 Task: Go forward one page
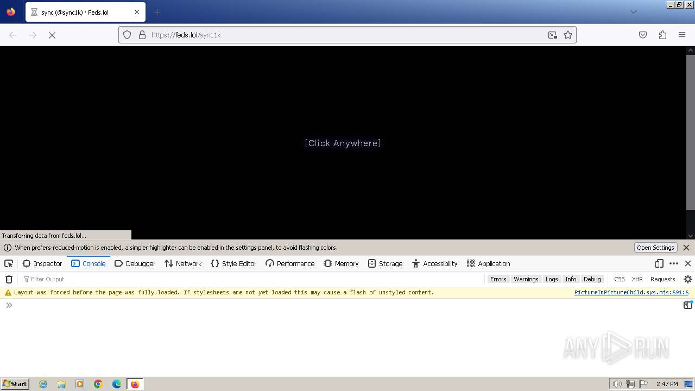[33, 35]
